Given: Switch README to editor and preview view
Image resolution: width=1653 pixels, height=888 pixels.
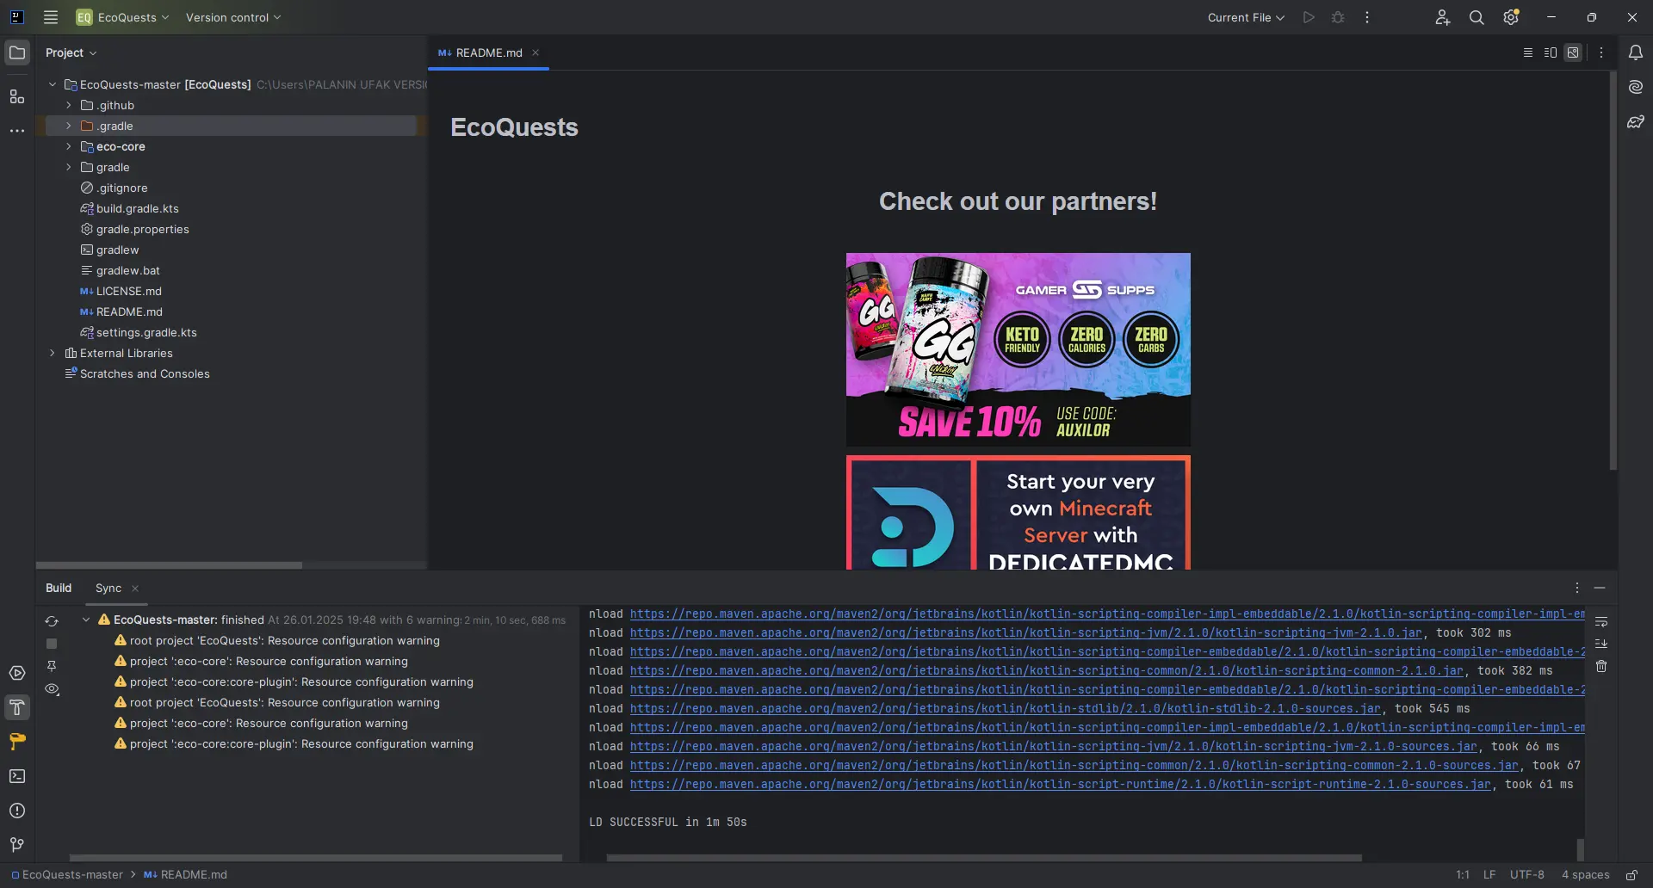Looking at the screenshot, I should pos(1551,52).
